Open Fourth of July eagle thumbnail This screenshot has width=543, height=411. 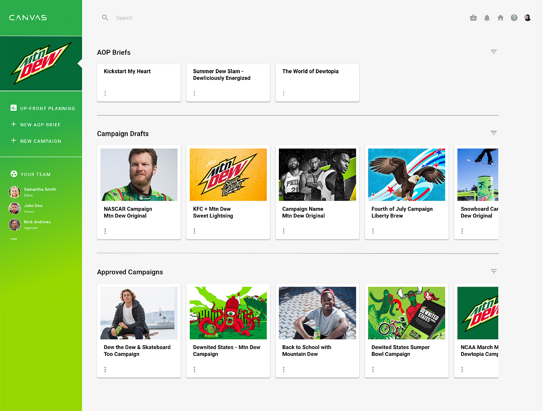pyautogui.click(x=406, y=175)
